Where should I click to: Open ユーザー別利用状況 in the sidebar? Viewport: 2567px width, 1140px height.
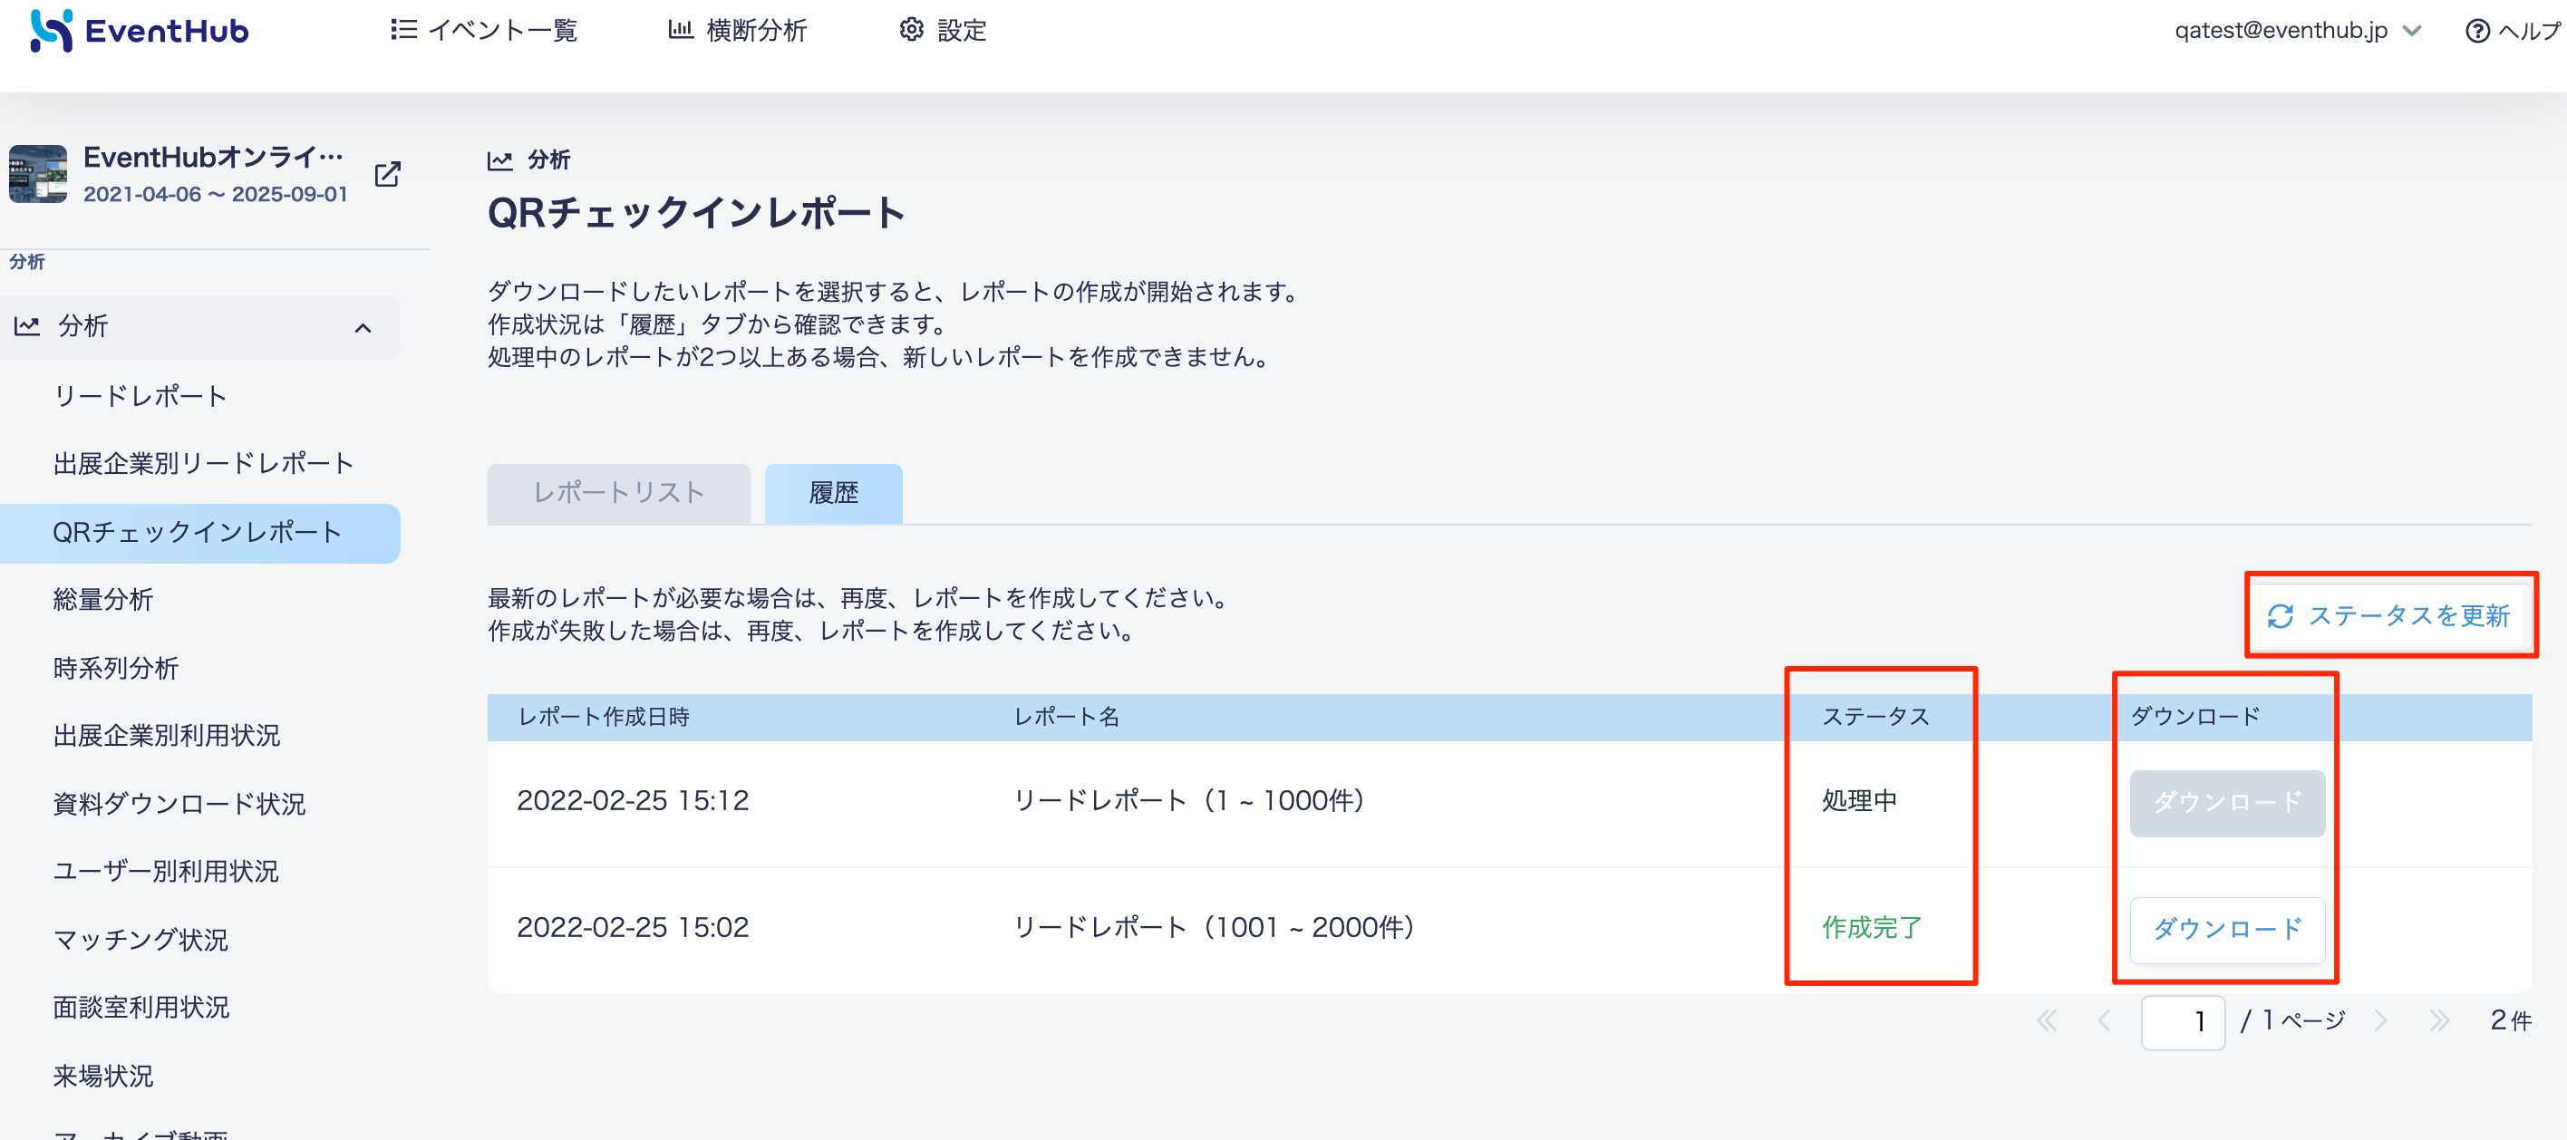[x=167, y=871]
